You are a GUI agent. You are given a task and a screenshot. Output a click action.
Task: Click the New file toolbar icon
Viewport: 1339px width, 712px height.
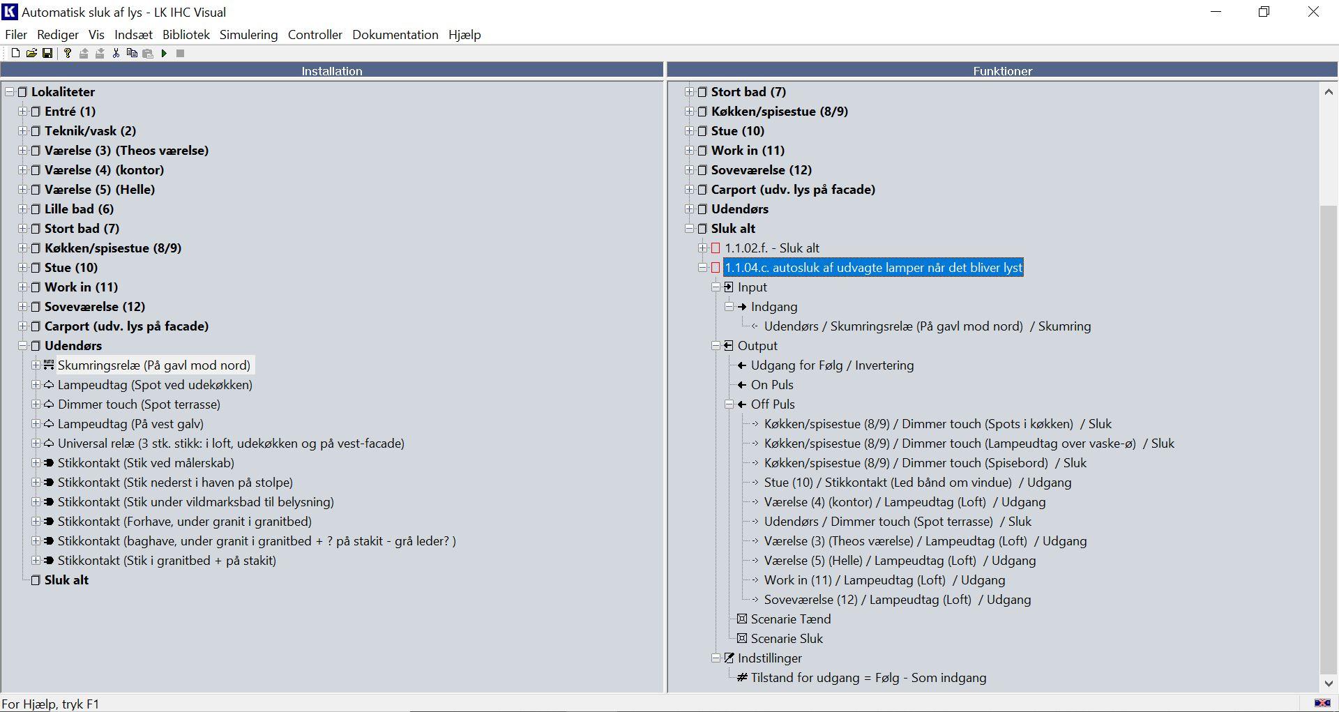pyautogui.click(x=15, y=53)
